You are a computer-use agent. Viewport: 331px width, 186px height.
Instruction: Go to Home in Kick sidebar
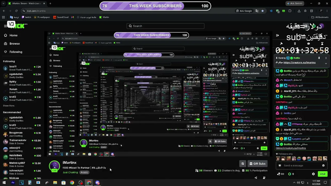click(x=11, y=35)
